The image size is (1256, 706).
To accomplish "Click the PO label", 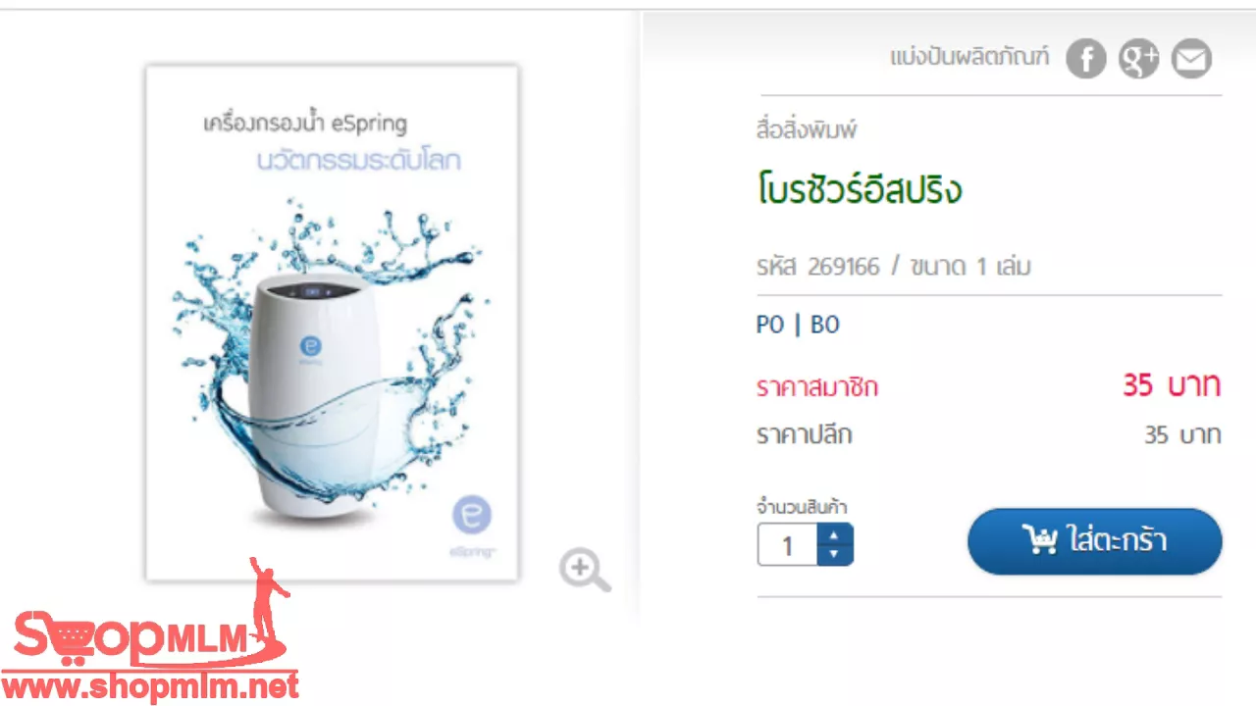I will click(x=770, y=326).
